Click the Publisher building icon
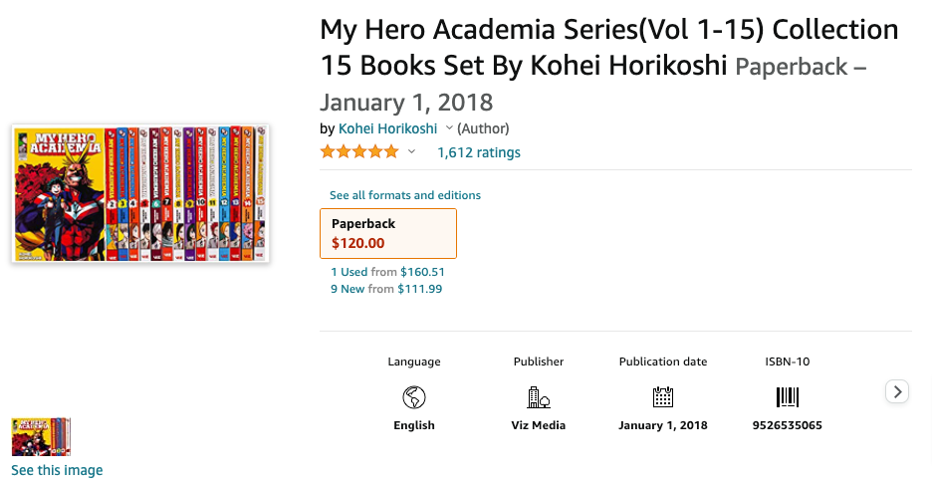Screen dimensions: 932x483 539,397
